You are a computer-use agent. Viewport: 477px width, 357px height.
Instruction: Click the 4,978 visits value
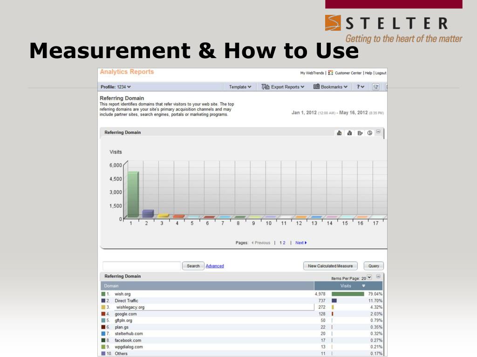click(320, 294)
